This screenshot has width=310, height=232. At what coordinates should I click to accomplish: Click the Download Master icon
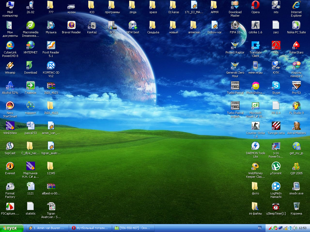[235, 5]
